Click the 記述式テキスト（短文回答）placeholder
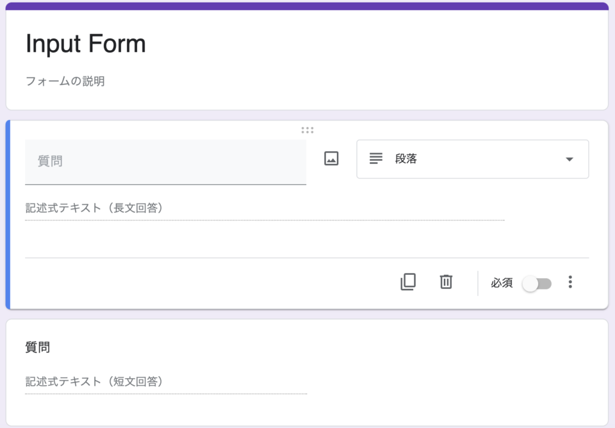Screen dimensions: 615x428 (94, 381)
